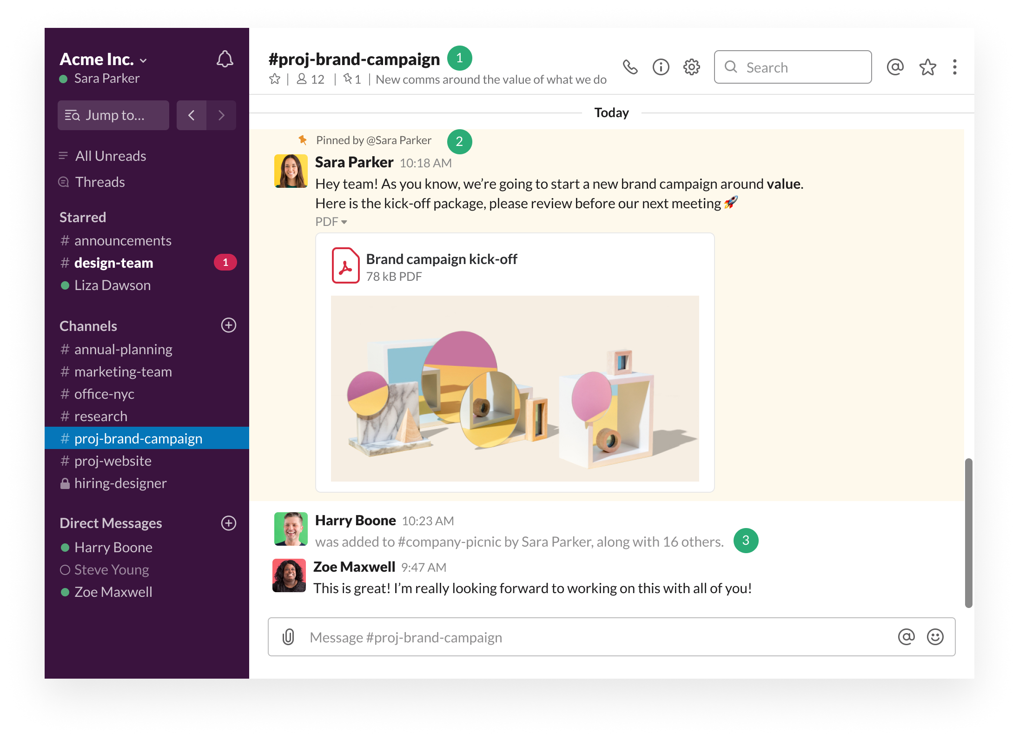Click the three-dot more options icon
Viewport: 1019px width, 740px height.
955,67
